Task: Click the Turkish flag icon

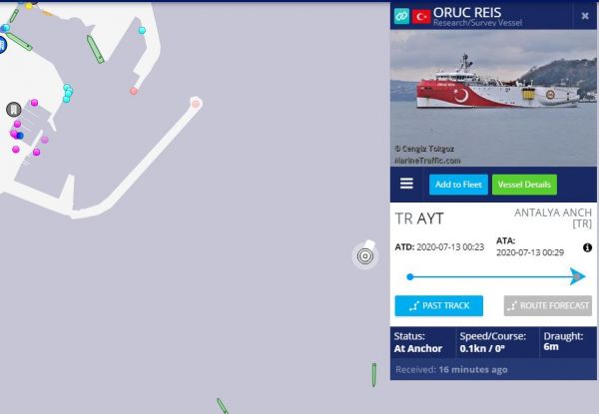Action: [x=421, y=16]
